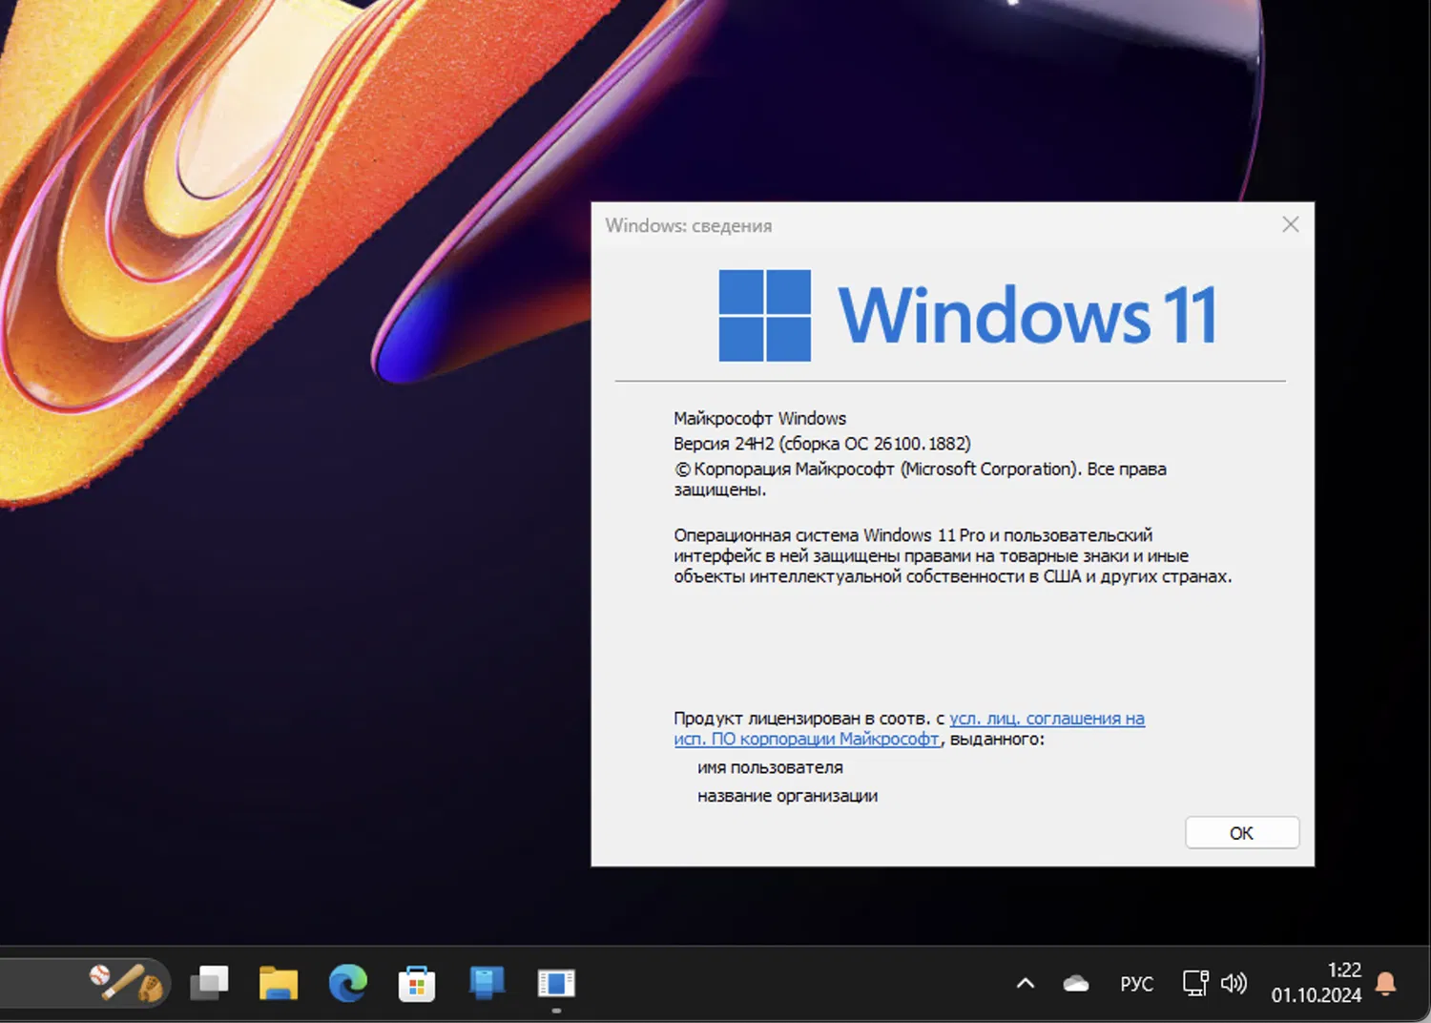Open the Microsoft license agreement link

coord(1045,718)
